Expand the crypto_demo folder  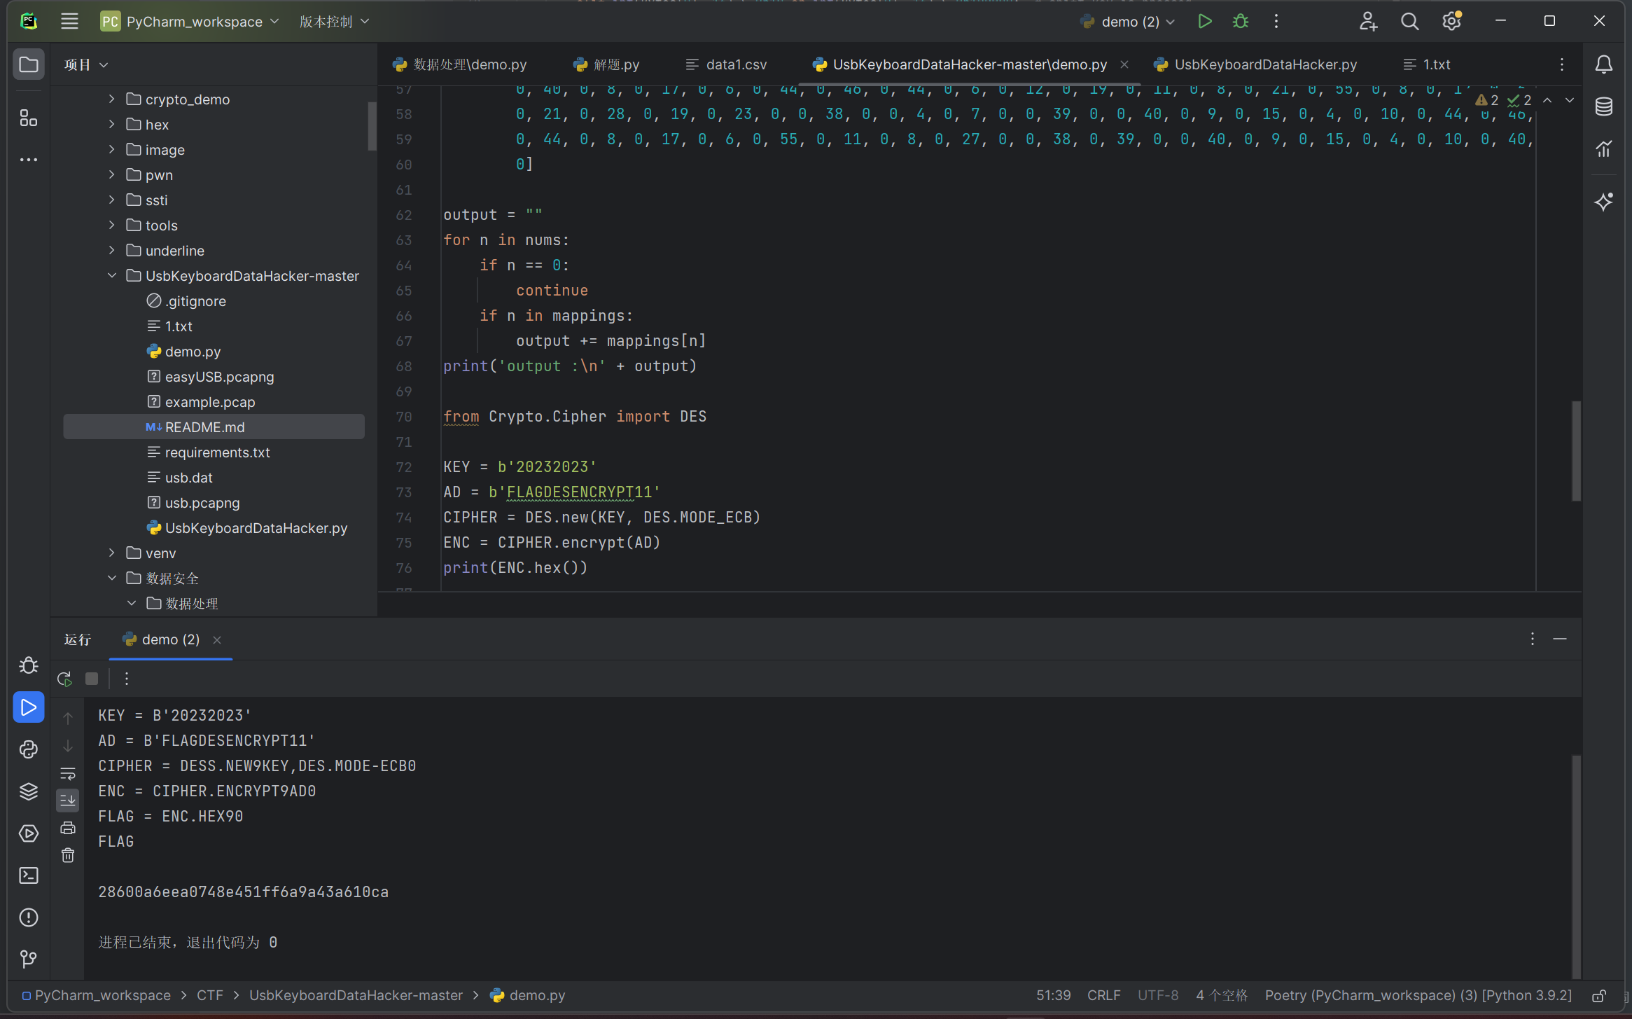(111, 99)
